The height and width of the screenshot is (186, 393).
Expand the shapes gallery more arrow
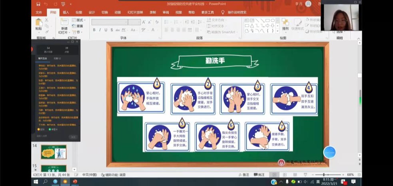pos(277,31)
